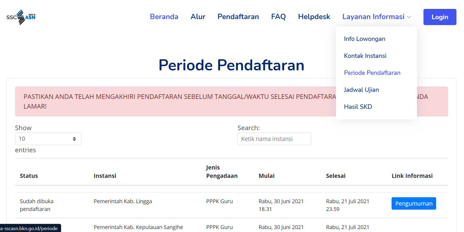
Task: Sort table by Mulai column
Action: [x=266, y=176]
